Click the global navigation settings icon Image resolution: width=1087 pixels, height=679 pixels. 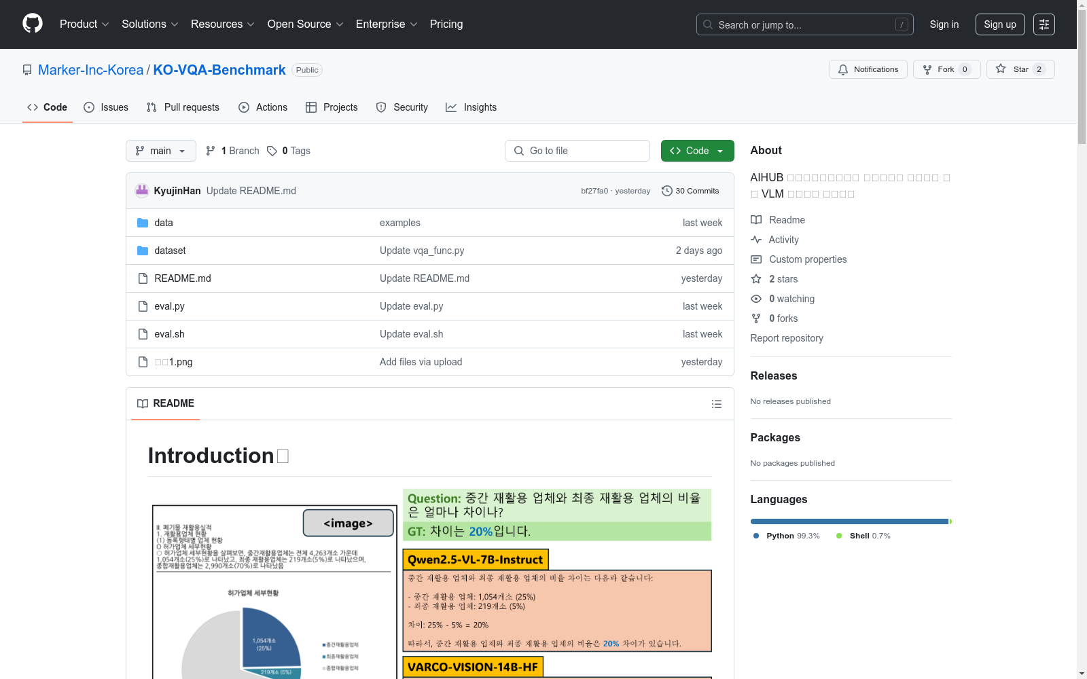tap(1044, 24)
